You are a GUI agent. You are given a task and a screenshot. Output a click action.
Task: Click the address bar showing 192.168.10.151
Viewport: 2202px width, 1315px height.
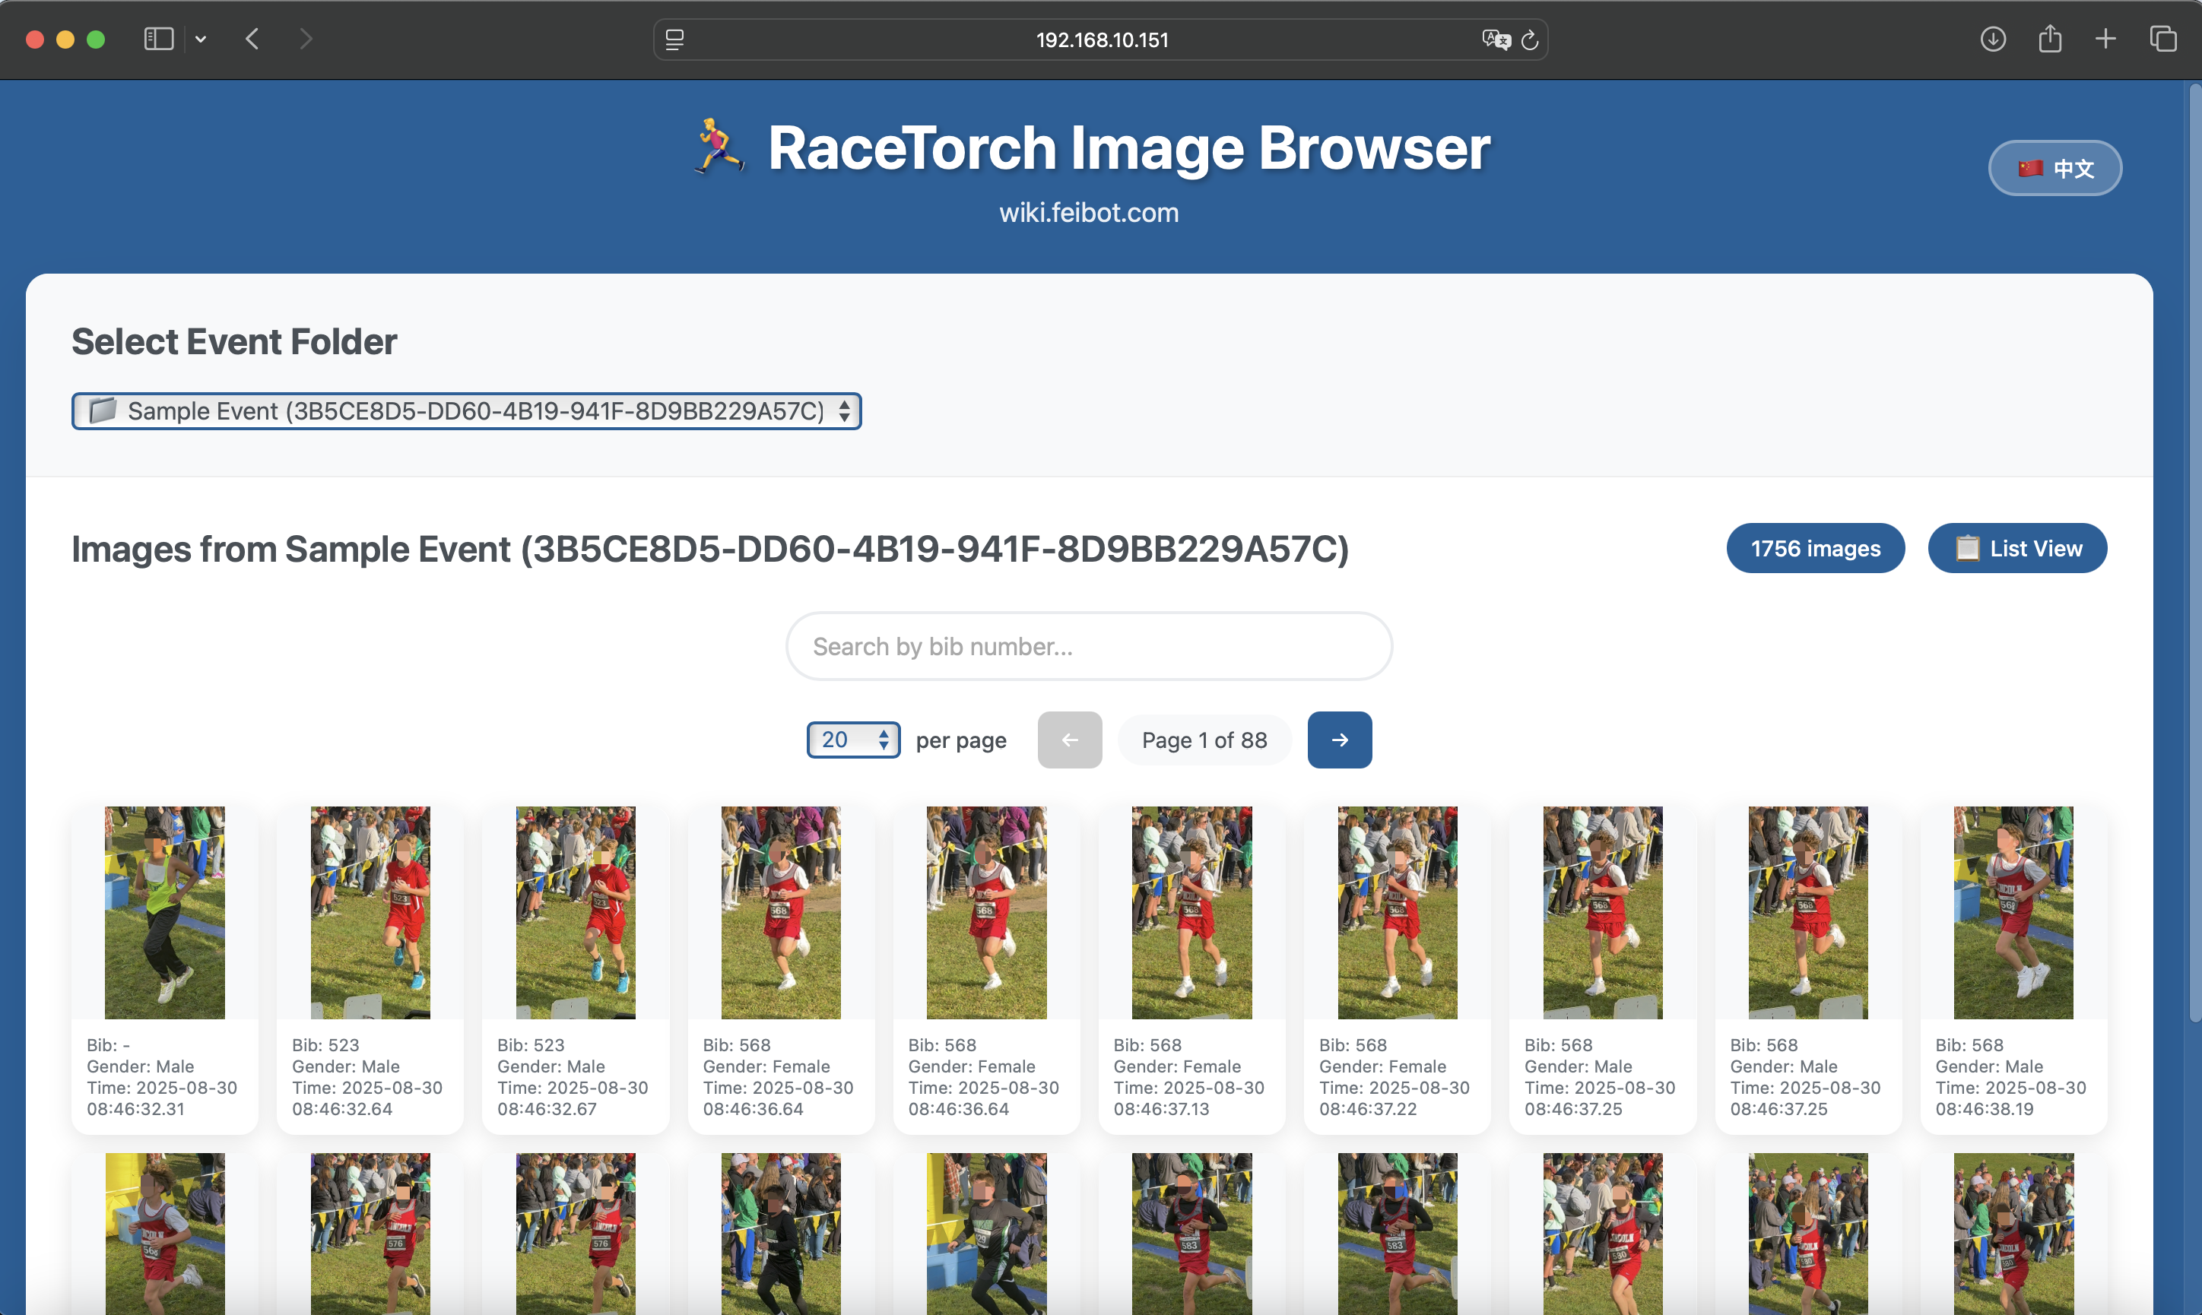tap(1102, 40)
